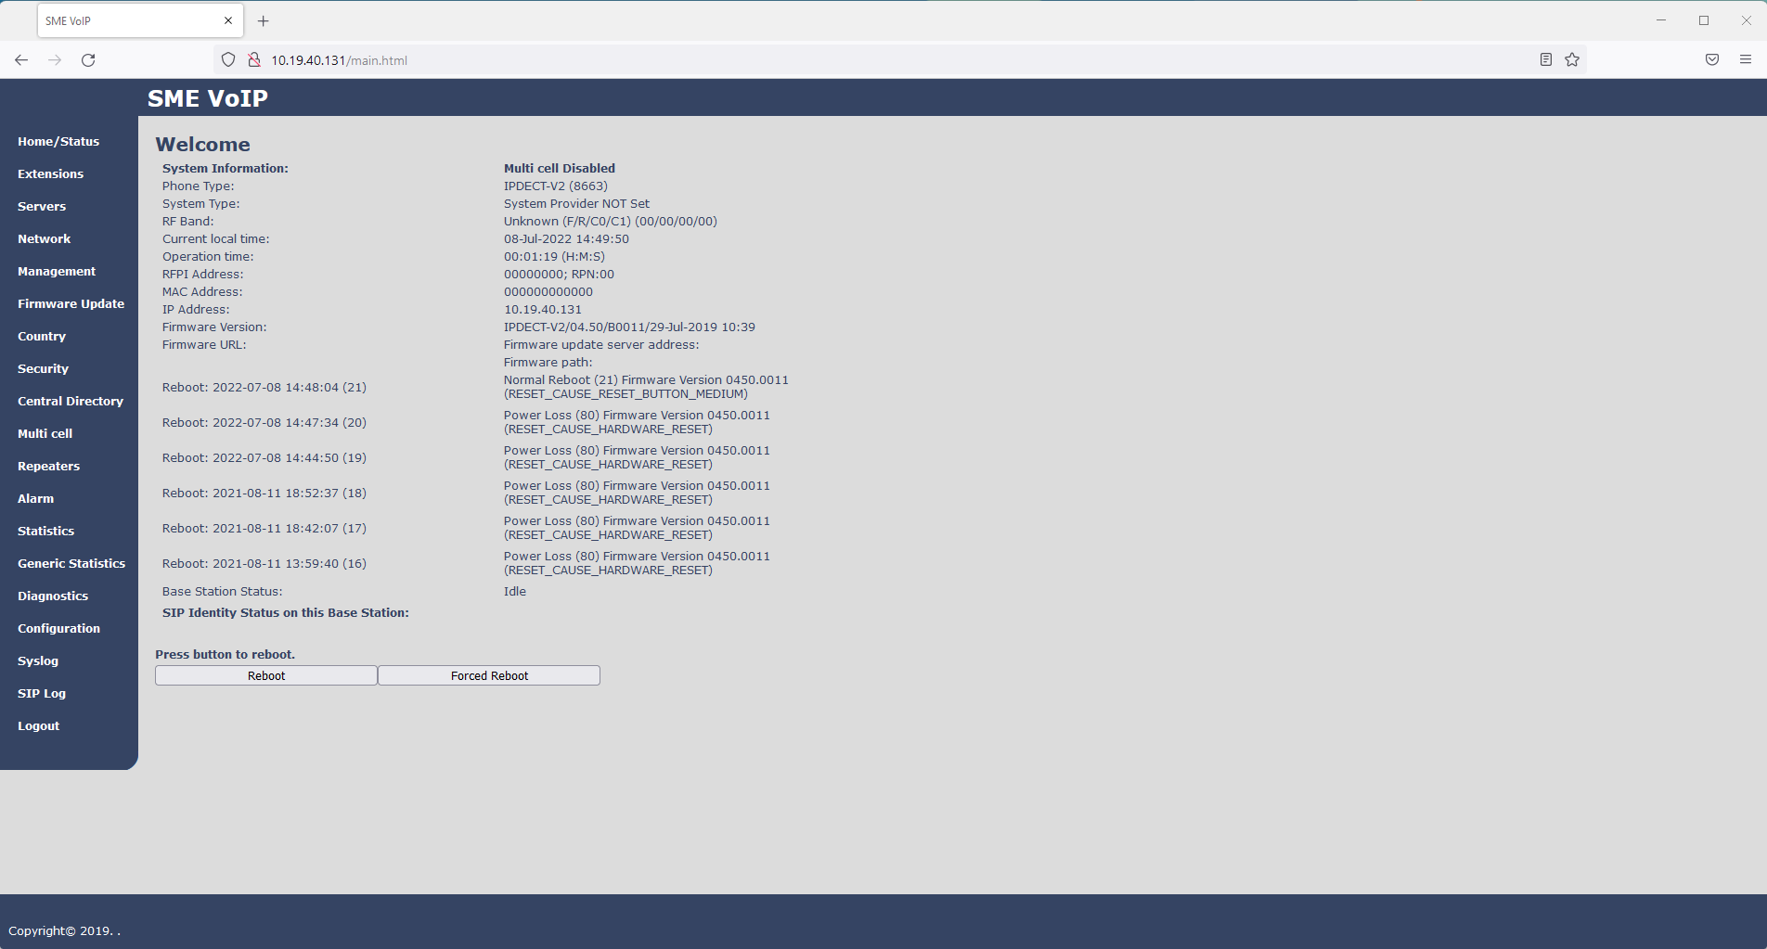This screenshot has height=949, width=1767.
Task: Click the Multi cell Disabled heading
Action: 560,169
